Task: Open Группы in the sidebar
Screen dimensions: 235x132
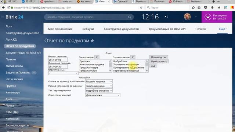Action: point(11,86)
